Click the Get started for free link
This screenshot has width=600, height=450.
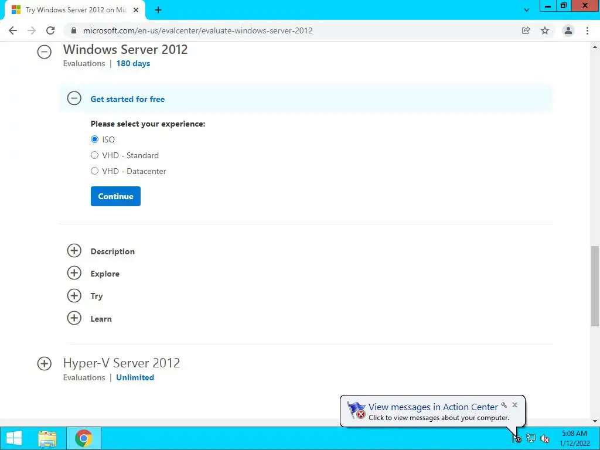(x=127, y=99)
